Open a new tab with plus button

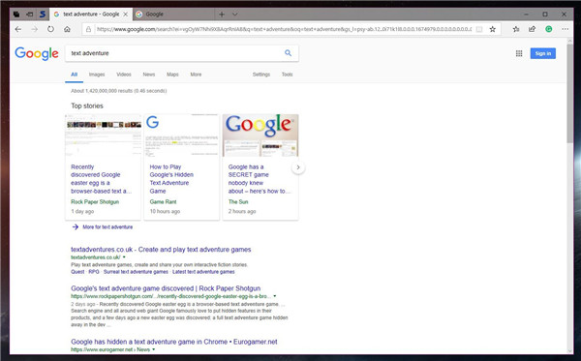(222, 15)
